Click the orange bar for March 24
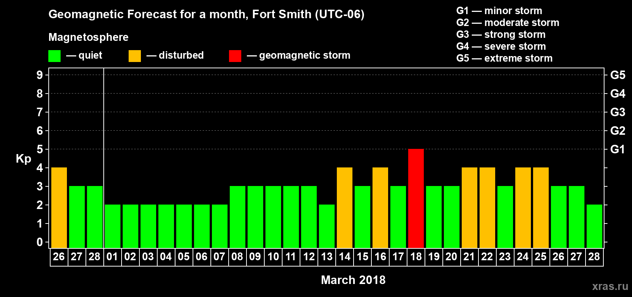632x297 pixels. point(523,208)
